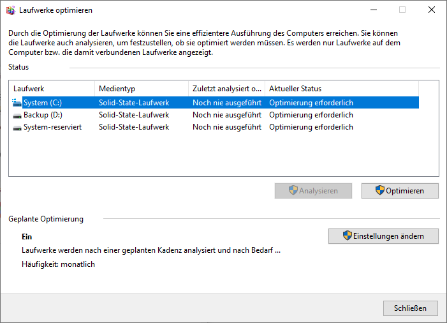This screenshot has height=323, width=447.
Task: Click Medientyp cell of System-reserviert row
Action: coord(134,127)
